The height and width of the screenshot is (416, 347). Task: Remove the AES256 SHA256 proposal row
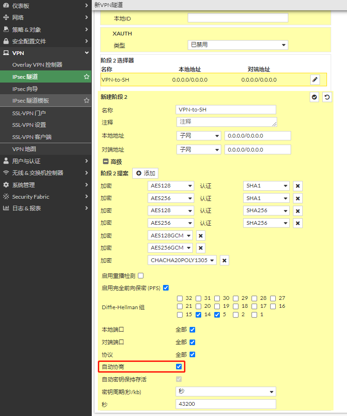pyautogui.click(x=298, y=223)
